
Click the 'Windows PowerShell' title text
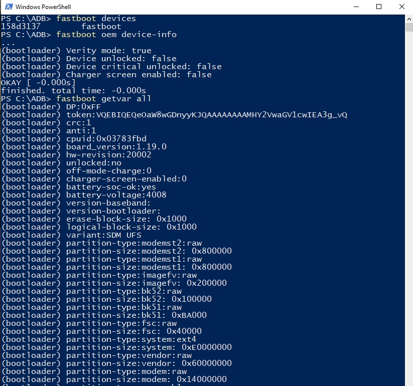[43, 7]
